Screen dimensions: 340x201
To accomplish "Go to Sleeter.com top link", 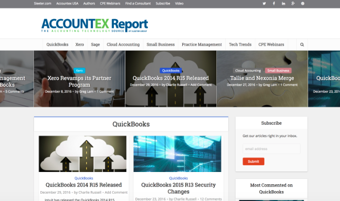I will click(x=42, y=3).
